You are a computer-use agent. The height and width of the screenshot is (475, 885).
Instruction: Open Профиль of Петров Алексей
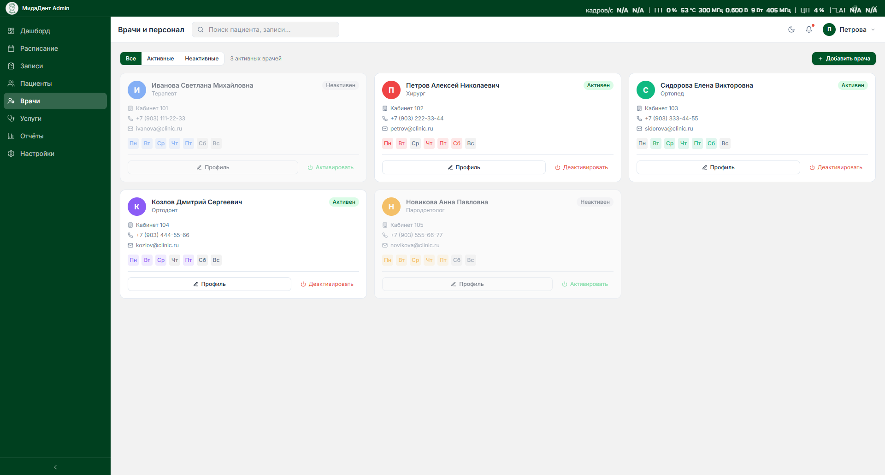(x=464, y=167)
